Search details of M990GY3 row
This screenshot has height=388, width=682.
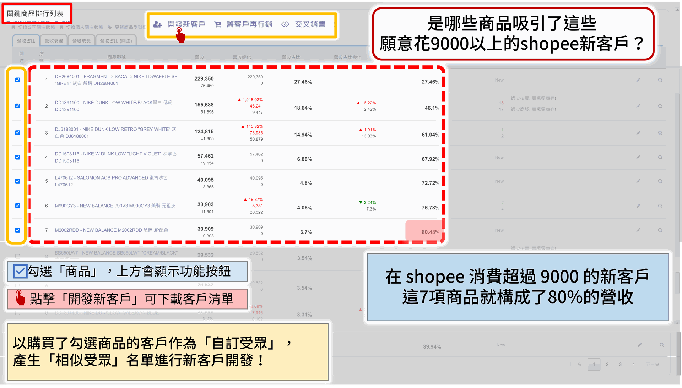pyautogui.click(x=660, y=206)
